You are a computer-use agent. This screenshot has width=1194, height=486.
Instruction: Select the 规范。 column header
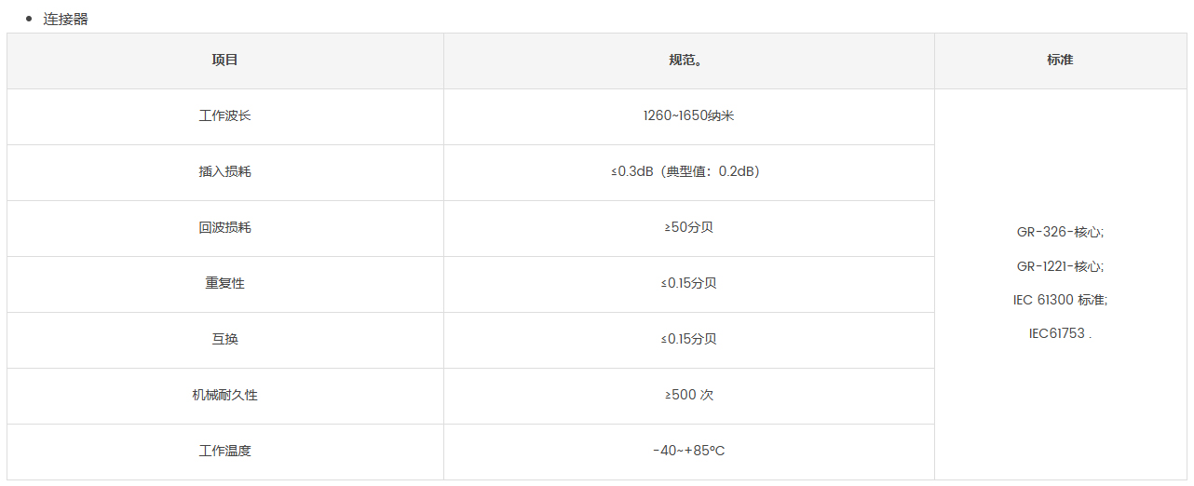click(689, 61)
